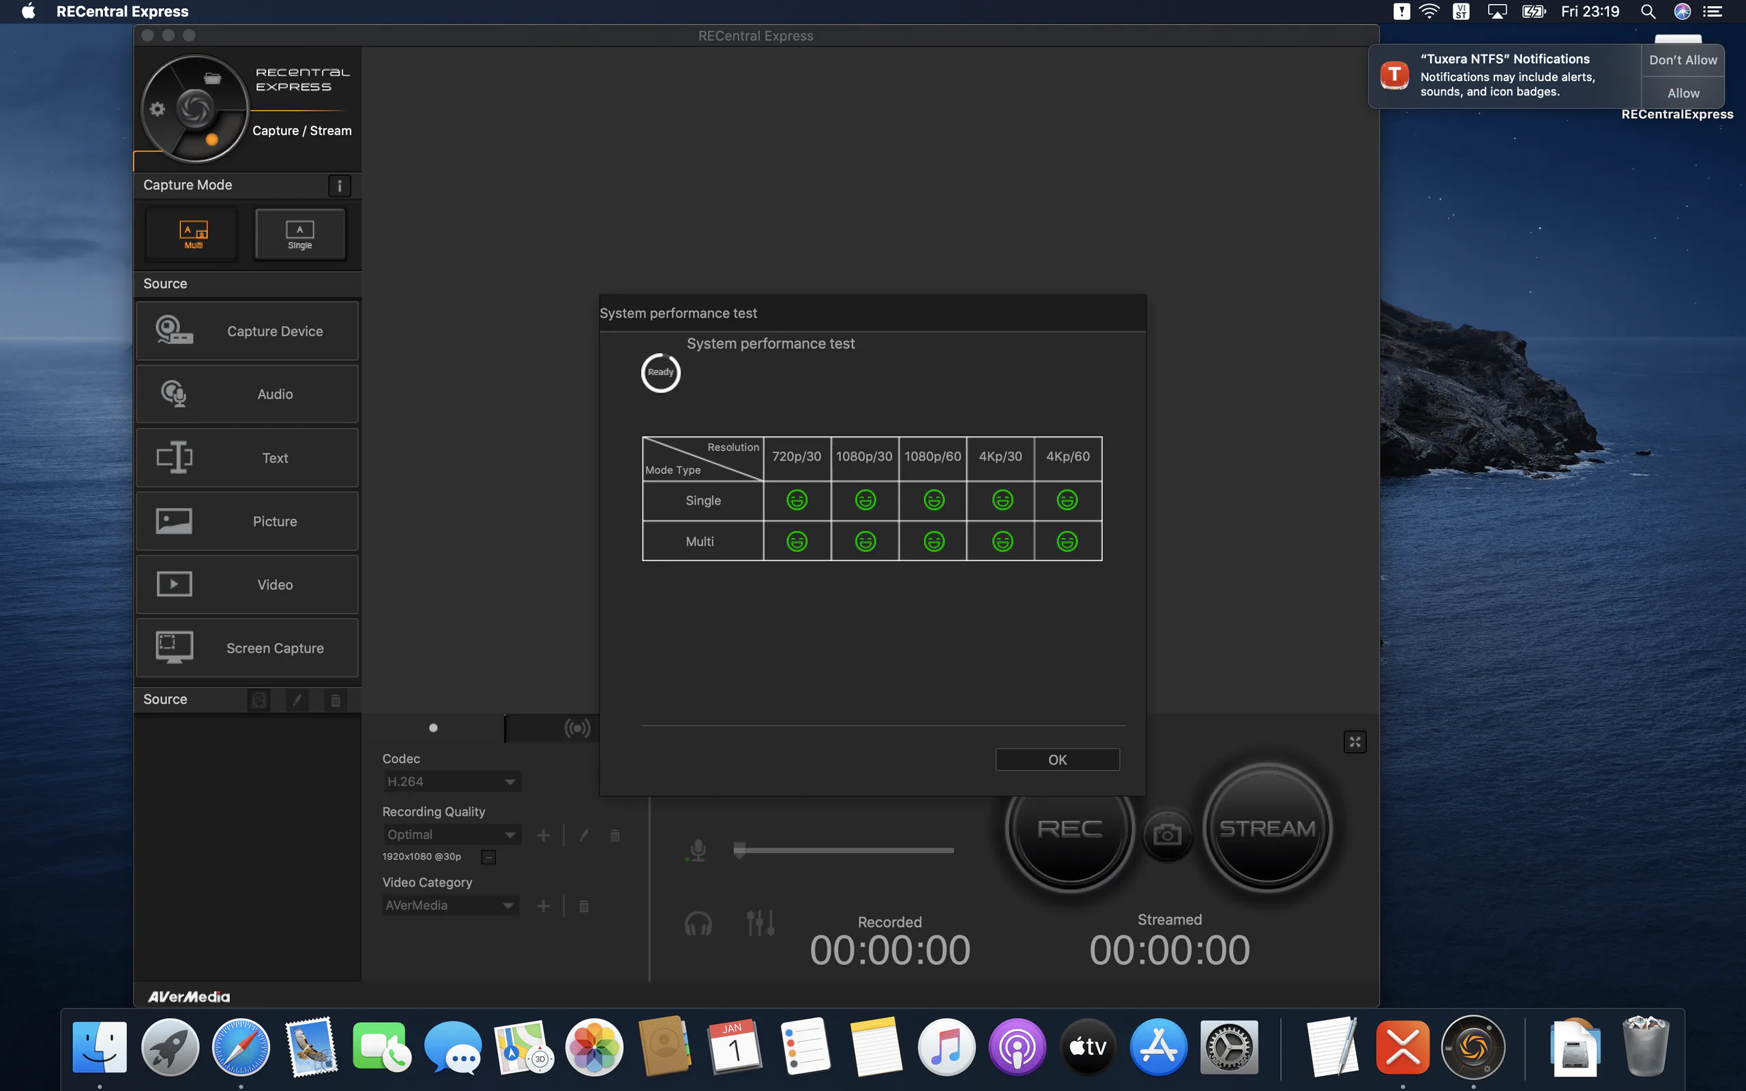
Task: Click the Ready test start circle
Action: tap(660, 373)
